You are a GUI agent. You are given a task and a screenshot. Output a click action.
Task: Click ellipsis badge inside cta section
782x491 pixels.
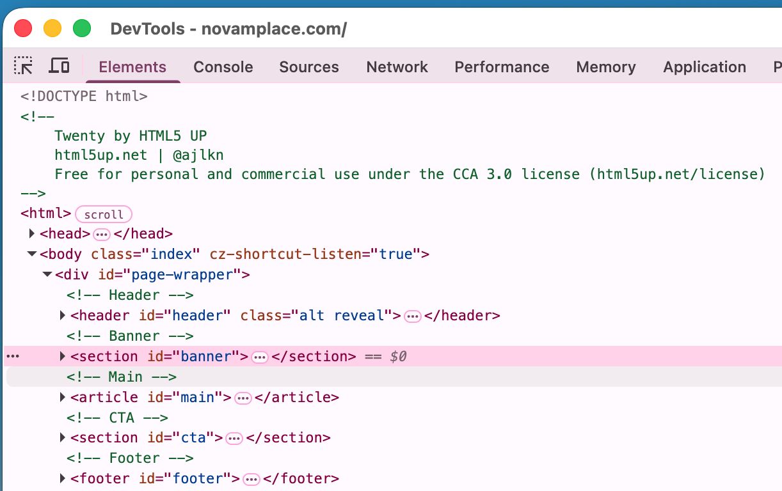tap(234, 438)
